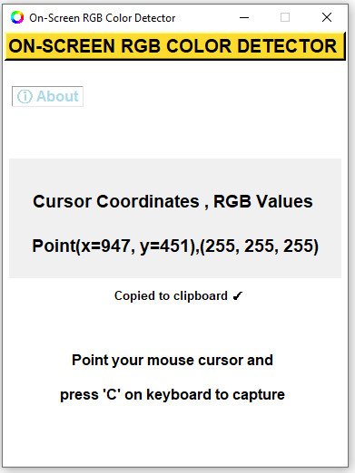The image size is (355, 473).
Task: Click the rainbow color wheel app icon
Action: 17,17
